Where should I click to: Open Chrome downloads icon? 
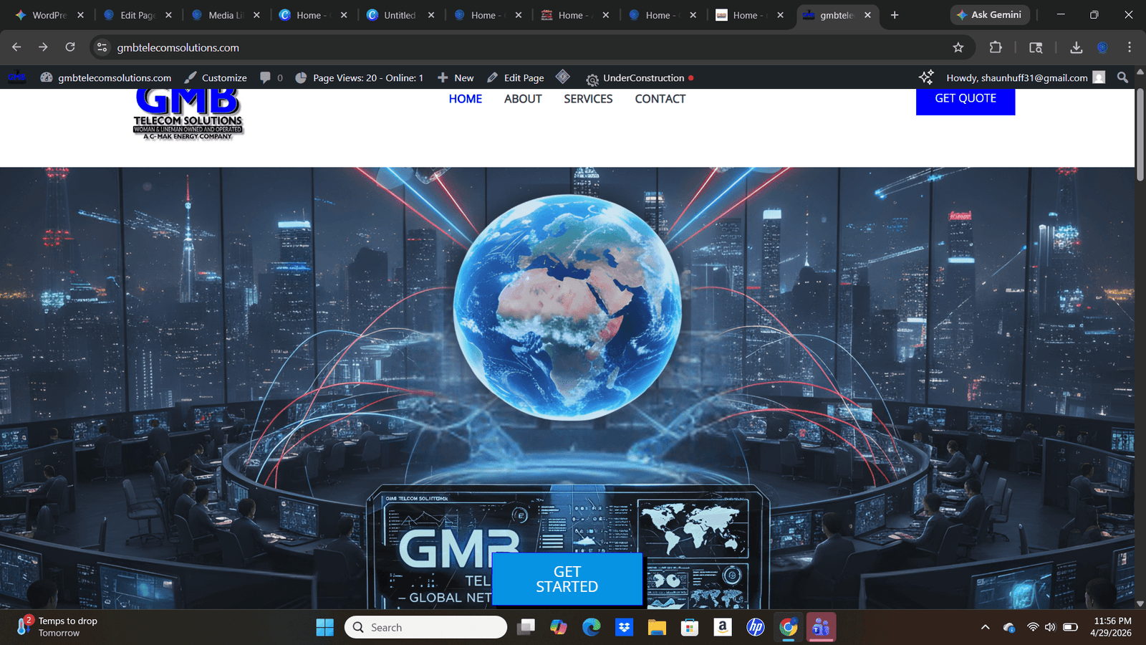tap(1076, 47)
